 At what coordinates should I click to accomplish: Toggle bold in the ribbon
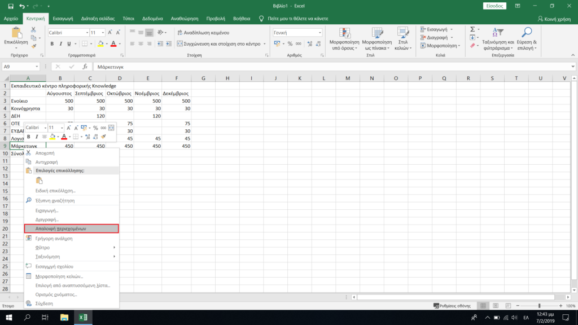point(52,44)
